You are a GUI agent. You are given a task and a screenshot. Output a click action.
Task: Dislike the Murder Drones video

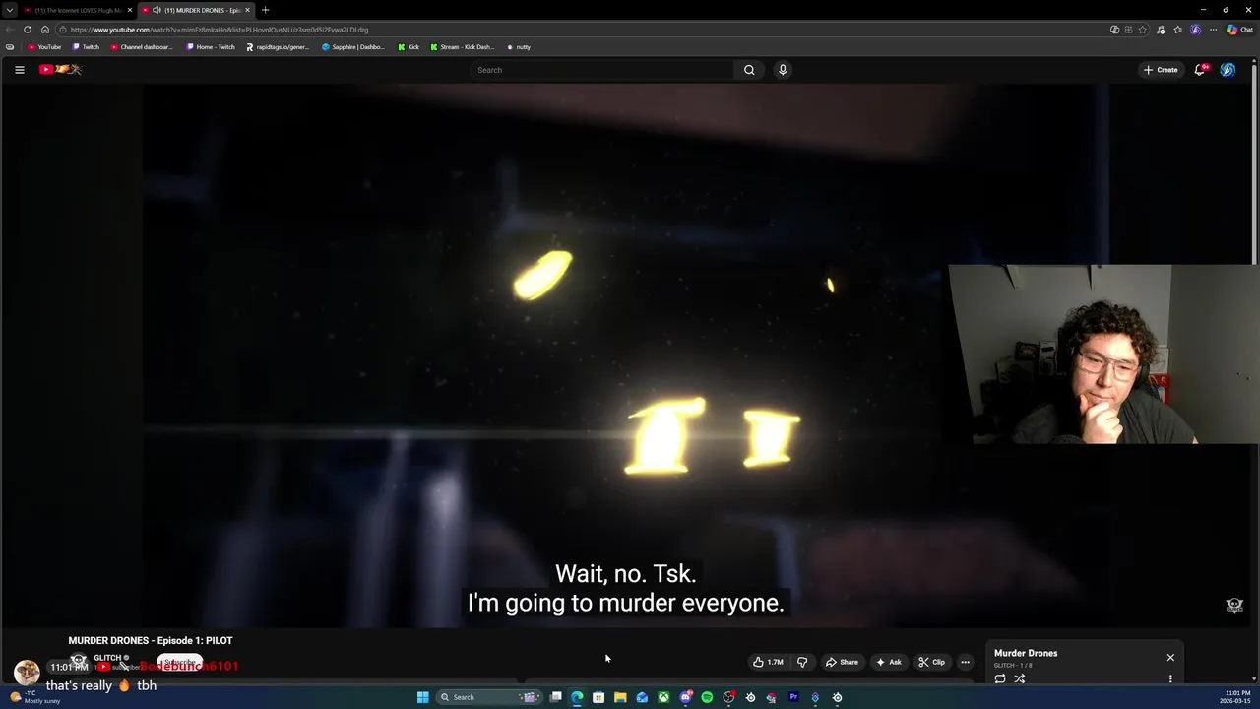pyautogui.click(x=802, y=662)
